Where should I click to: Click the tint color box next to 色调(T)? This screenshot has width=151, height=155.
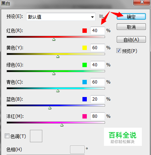[x=36, y=136]
